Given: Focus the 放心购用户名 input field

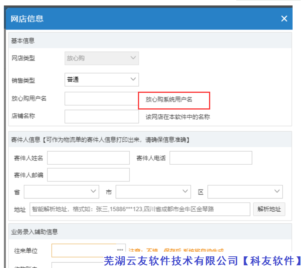Looking at the screenshot, I should tap(101, 99).
